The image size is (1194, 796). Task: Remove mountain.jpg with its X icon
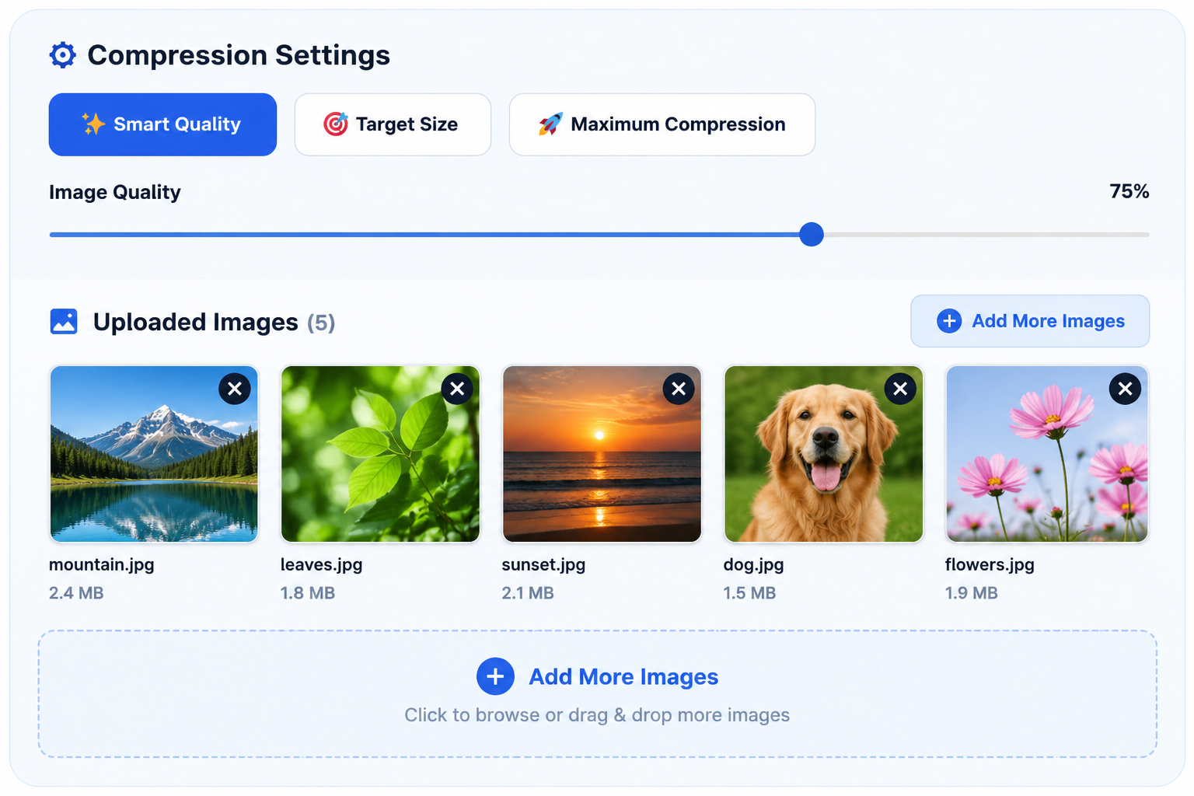pyautogui.click(x=235, y=389)
